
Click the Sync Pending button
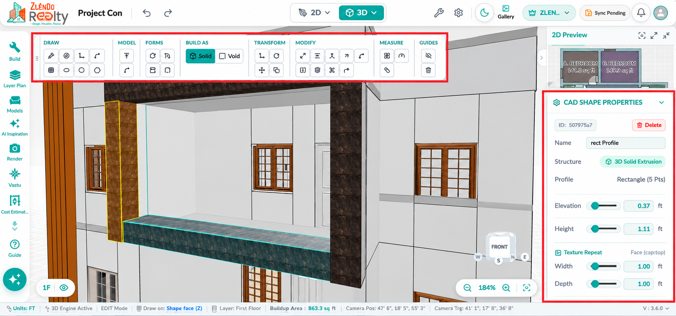click(605, 13)
